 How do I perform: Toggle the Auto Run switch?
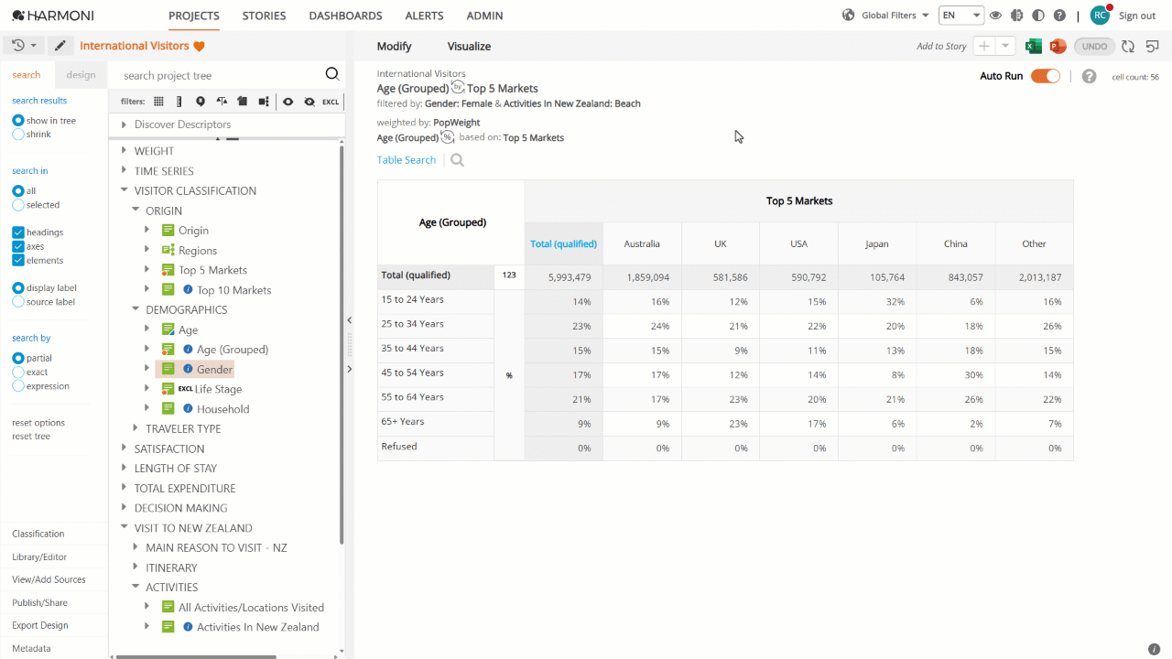click(x=1046, y=76)
